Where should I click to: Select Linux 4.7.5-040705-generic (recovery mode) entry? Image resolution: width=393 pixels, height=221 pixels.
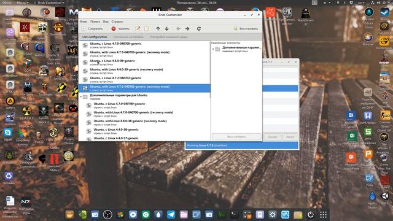pos(144,53)
